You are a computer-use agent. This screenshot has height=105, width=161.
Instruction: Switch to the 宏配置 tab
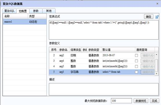(x=23, y=11)
